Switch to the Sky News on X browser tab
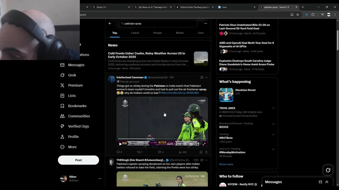 click(x=153, y=7)
